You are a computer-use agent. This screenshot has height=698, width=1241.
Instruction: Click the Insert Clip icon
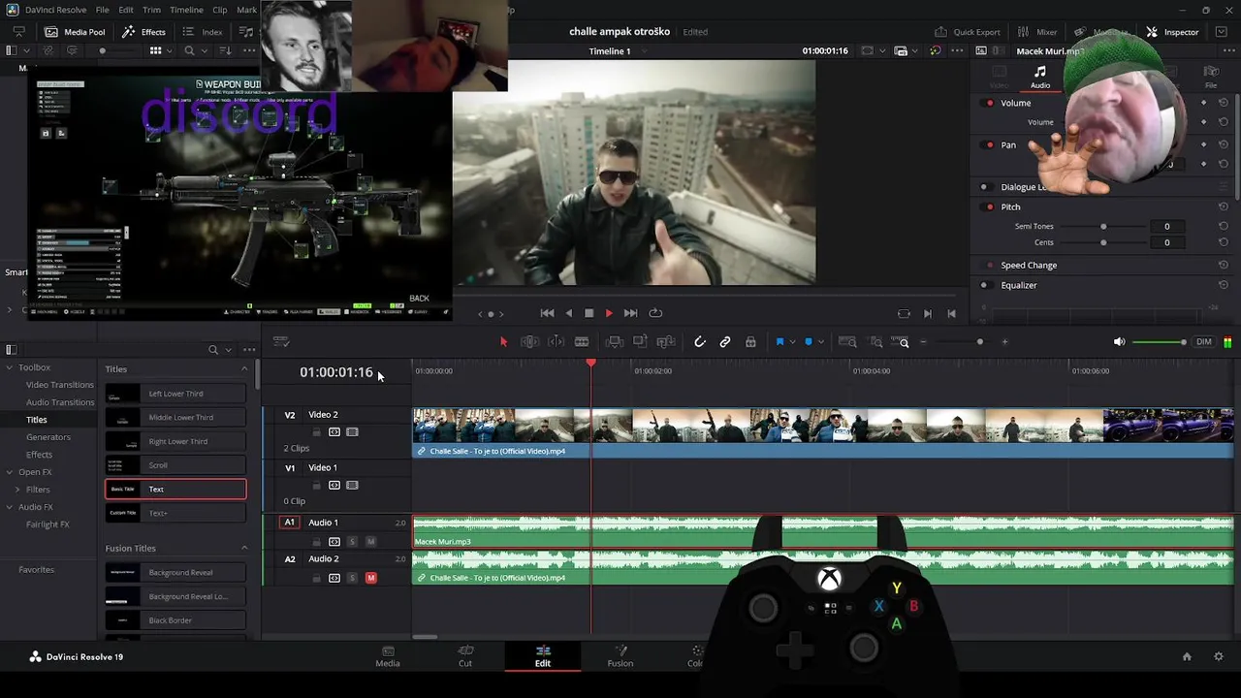[615, 341]
